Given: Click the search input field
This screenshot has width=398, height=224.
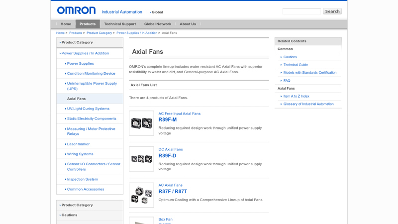Looking at the screenshot, I should tap(301, 11).
